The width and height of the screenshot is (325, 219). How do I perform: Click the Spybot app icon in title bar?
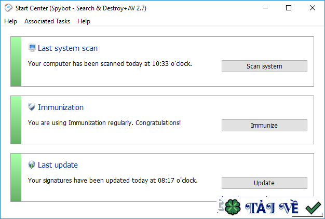(x=8, y=8)
